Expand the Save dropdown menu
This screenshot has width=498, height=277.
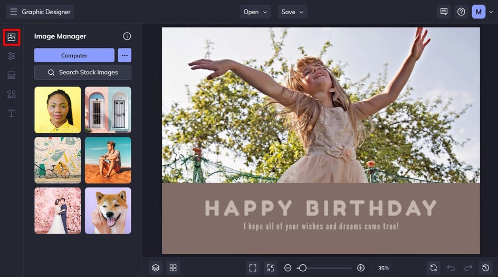pyautogui.click(x=293, y=12)
